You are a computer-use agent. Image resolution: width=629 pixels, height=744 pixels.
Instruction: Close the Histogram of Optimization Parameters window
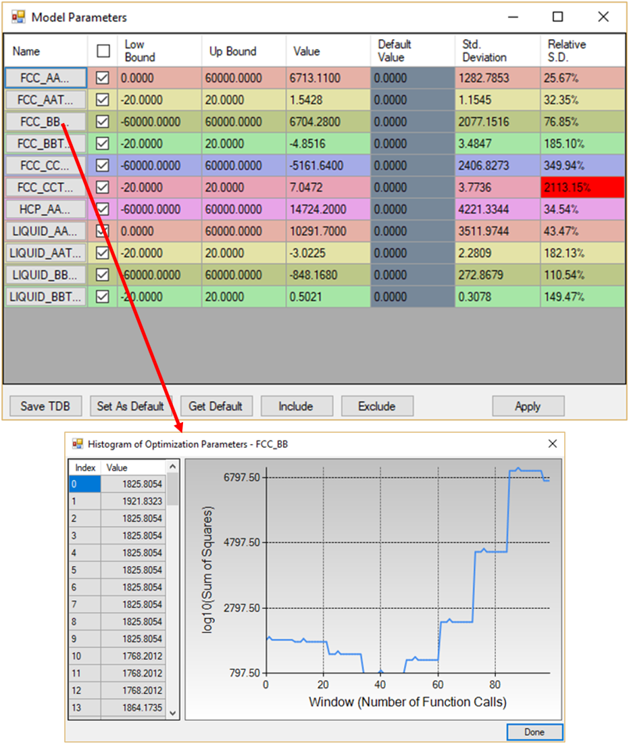(552, 444)
